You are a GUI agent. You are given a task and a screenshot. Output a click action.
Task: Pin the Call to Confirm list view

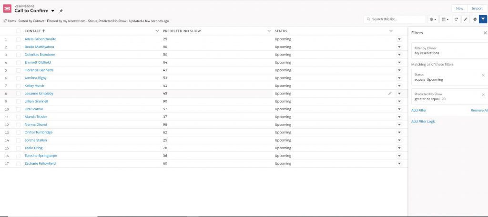pos(61,11)
